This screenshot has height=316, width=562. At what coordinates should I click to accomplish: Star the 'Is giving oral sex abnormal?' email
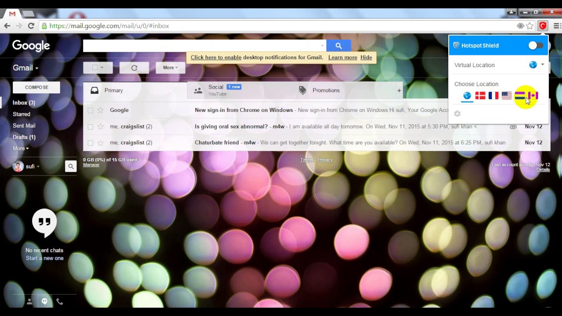[101, 126]
